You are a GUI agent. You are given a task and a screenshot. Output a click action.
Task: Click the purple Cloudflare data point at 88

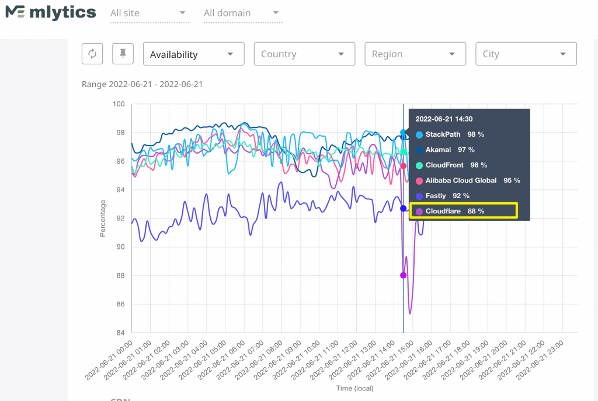point(403,275)
